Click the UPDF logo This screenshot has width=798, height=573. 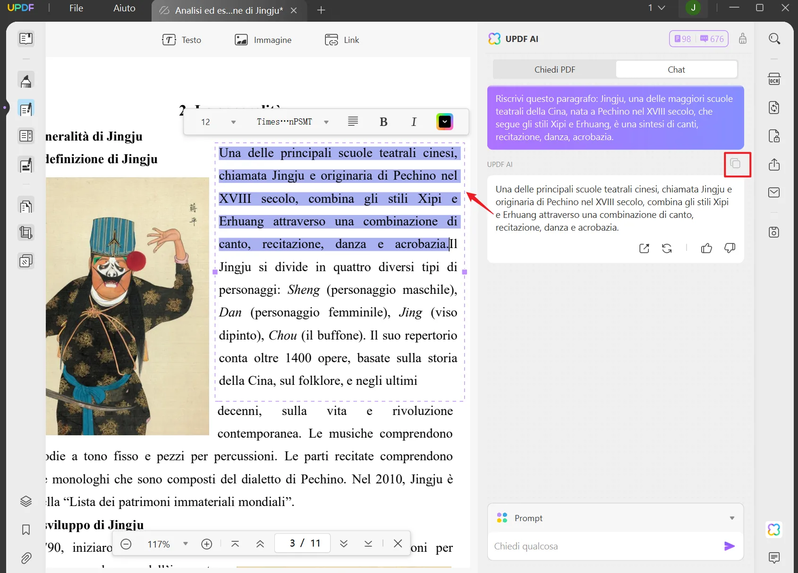coord(21,8)
